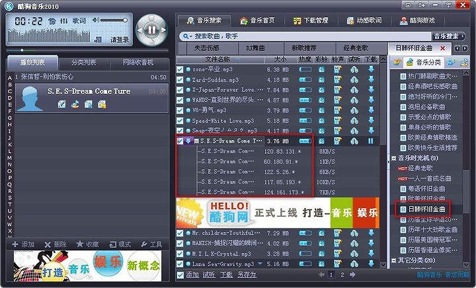Open the 下载管理 tab
Screen dimensions: 476x288
[x=311, y=20]
